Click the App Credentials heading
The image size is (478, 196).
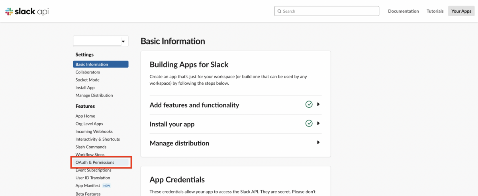(x=177, y=180)
